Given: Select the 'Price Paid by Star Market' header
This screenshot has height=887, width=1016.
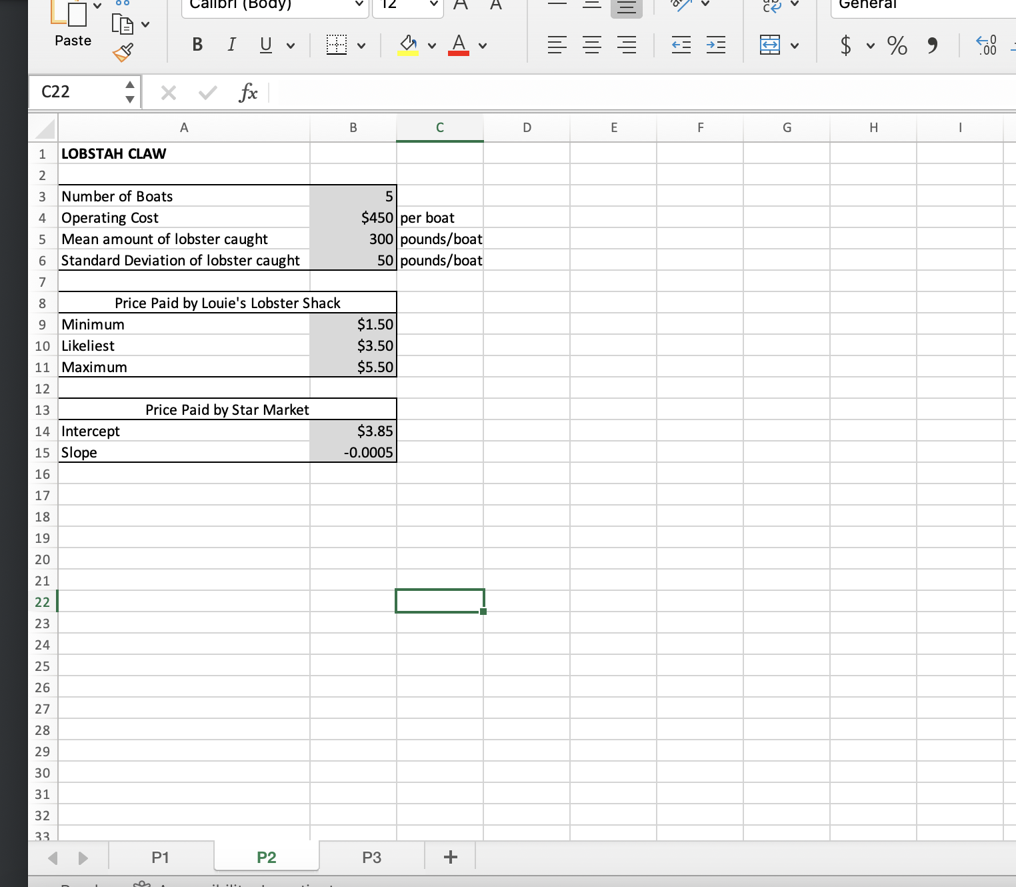Looking at the screenshot, I should (227, 409).
